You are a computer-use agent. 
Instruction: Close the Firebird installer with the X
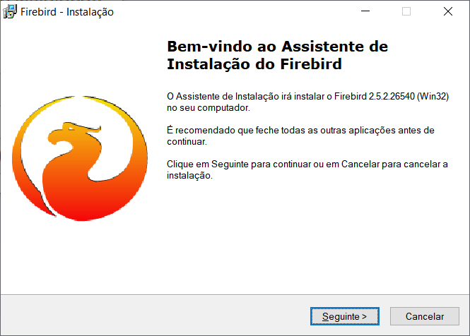tap(448, 11)
